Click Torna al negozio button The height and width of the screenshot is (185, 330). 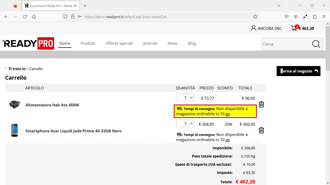click(x=299, y=71)
